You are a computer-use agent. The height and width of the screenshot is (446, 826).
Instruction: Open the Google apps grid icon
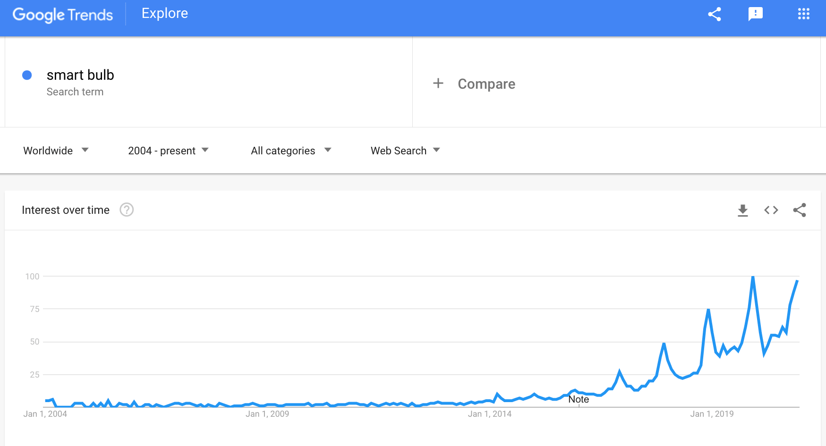coord(803,14)
